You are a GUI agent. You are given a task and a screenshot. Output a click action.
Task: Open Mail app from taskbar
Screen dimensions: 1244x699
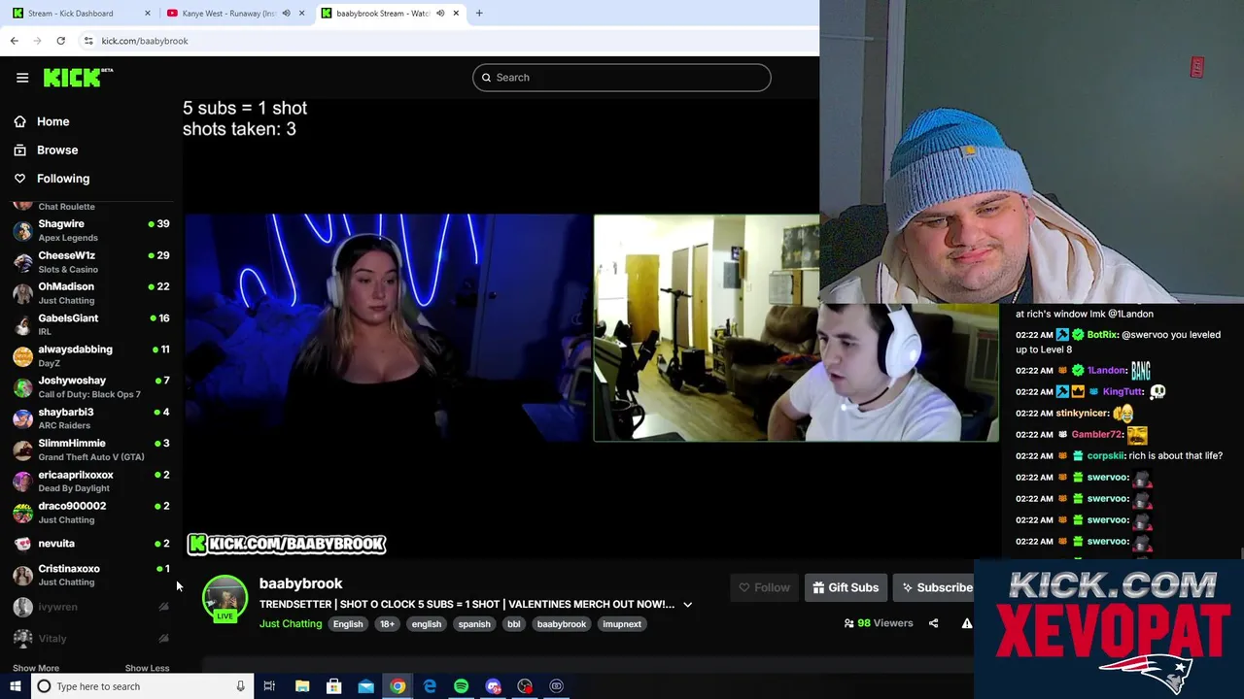[365, 686]
